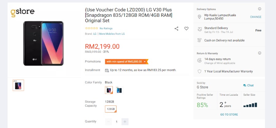Click the location pin icon
This screenshot has height=128, width=276.
[x=199, y=17]
